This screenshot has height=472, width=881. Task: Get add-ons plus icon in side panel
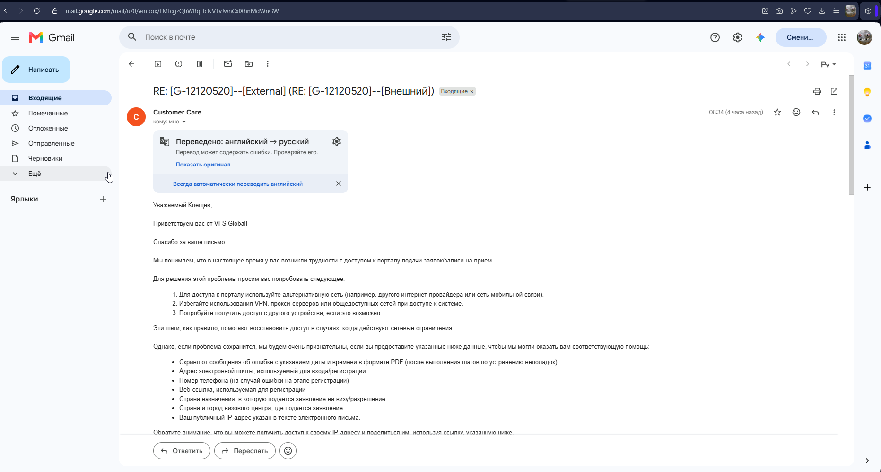tap(867, 187)
